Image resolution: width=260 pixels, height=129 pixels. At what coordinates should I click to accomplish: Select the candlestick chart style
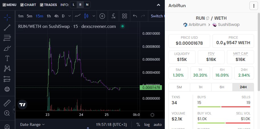86,16
